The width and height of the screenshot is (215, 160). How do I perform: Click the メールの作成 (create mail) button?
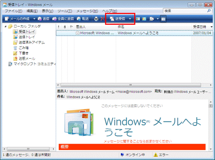click(17, 19)
